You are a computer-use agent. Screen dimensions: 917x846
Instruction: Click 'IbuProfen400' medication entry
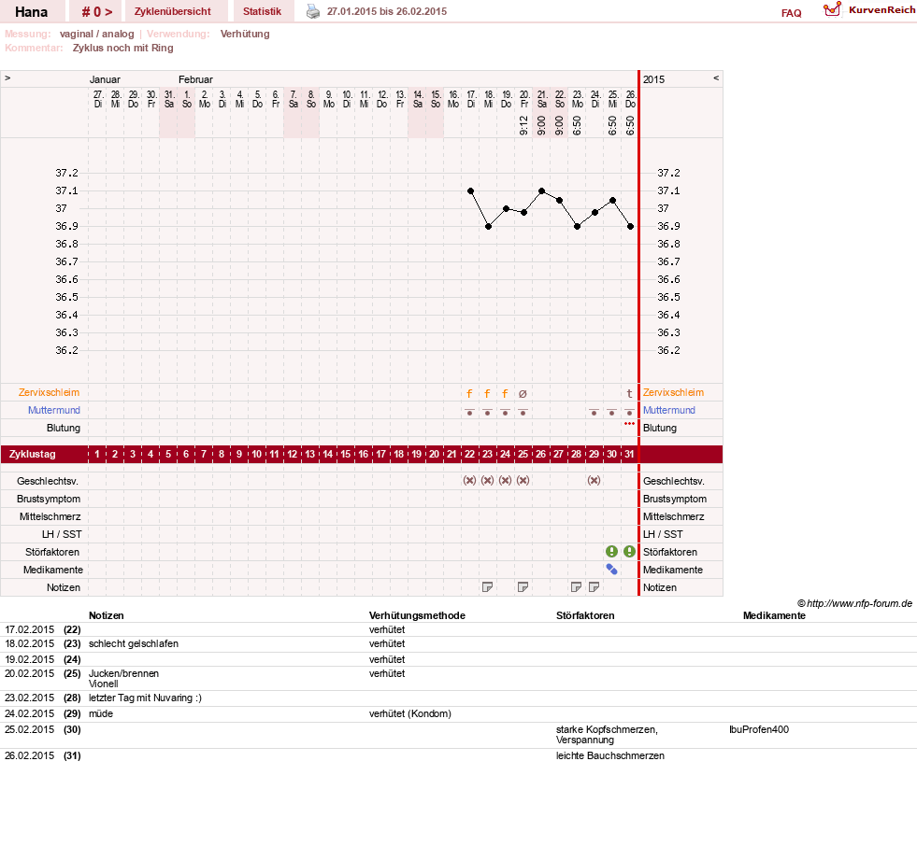pyautogui.click(x=758, y=729)
